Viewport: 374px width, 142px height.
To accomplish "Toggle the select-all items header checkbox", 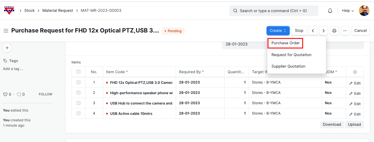I will pyautogui.click(x=79, y=72).
